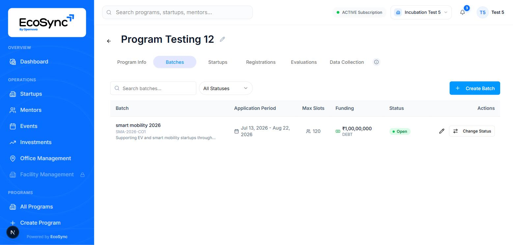Click the Jul 13, 2026 - Aug 22 date range
The height and width of the screenshot is (245, 513).
coord(265,131)
